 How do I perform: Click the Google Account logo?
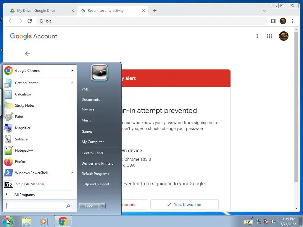[34, 36]
